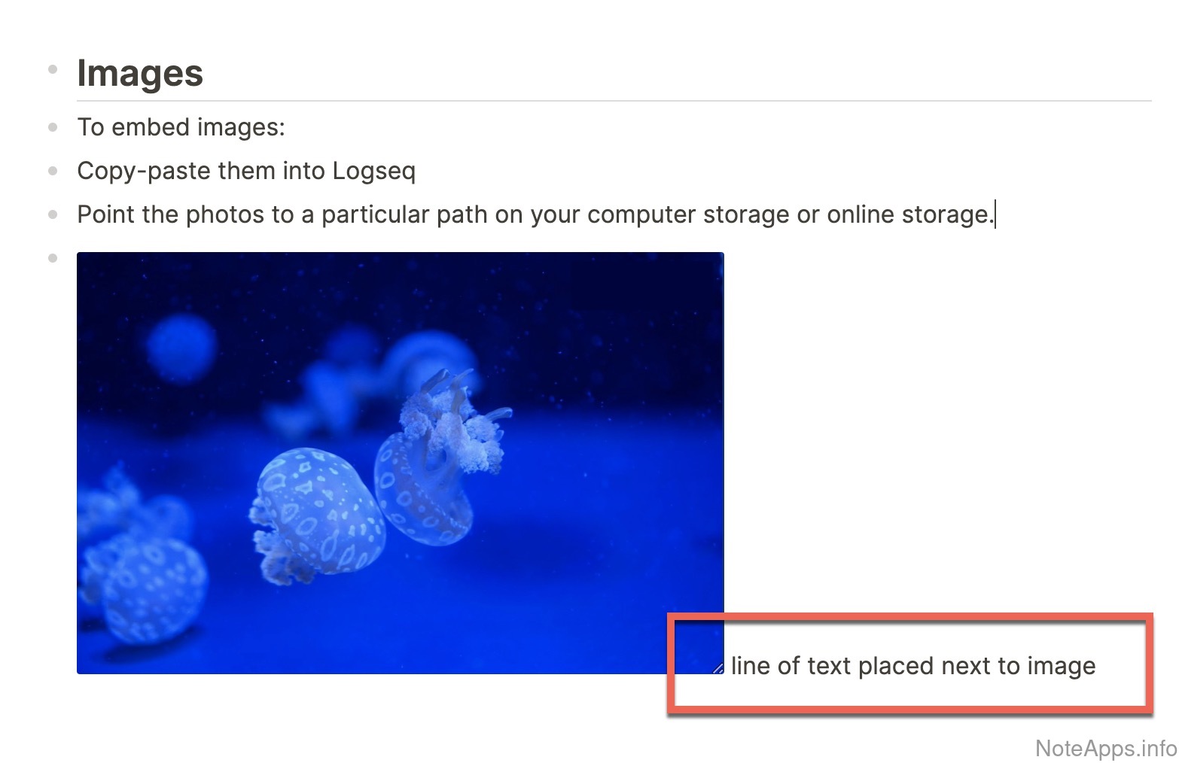
Task: Place cursor after 'online storage.' text
Action: click(995, 214)
